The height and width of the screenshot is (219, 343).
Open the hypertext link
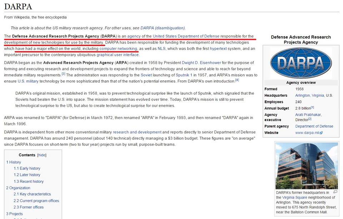218,49
